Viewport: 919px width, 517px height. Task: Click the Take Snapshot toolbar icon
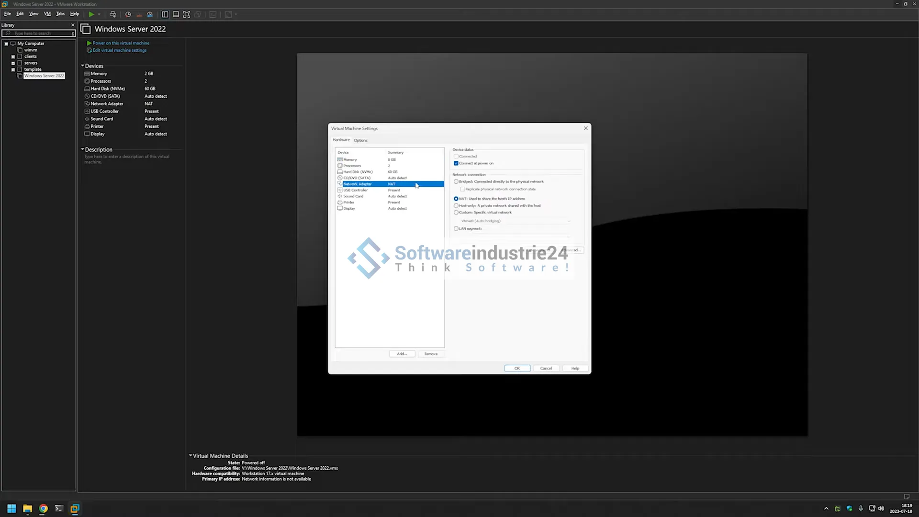pyautogui.click(x=128, y=14)
